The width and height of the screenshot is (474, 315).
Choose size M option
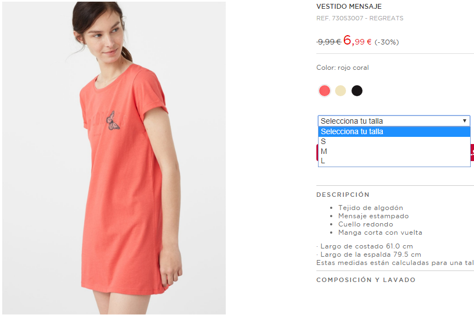click(x=394, y=151)
